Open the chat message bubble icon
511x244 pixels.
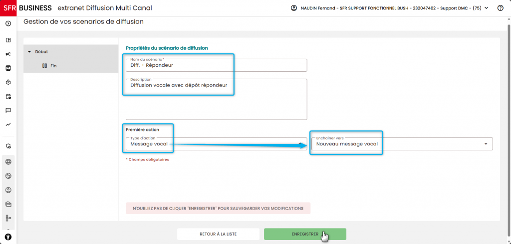[x=8, y=110]
